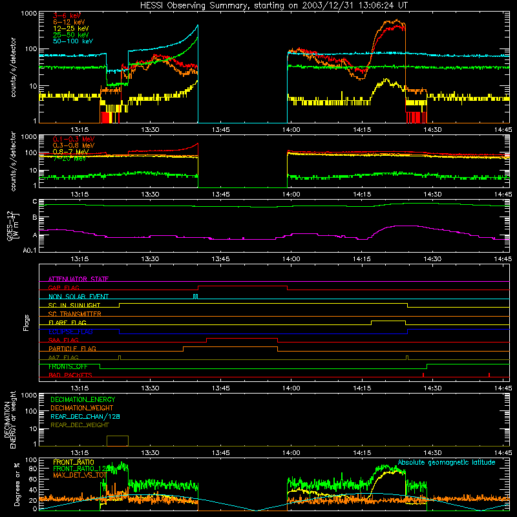The height and width of the screenshot is (517, 517).
Task: Click the 7-20 MeV legend label
Action: [x=69, y=158]
